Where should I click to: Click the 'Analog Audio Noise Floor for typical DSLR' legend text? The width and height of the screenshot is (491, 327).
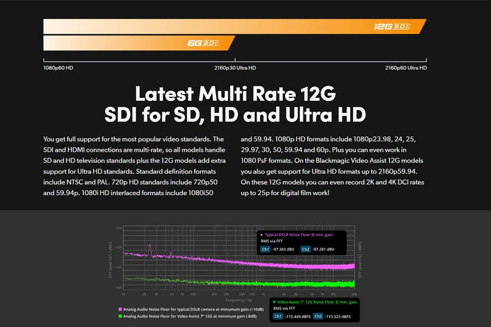pos(193,309)
